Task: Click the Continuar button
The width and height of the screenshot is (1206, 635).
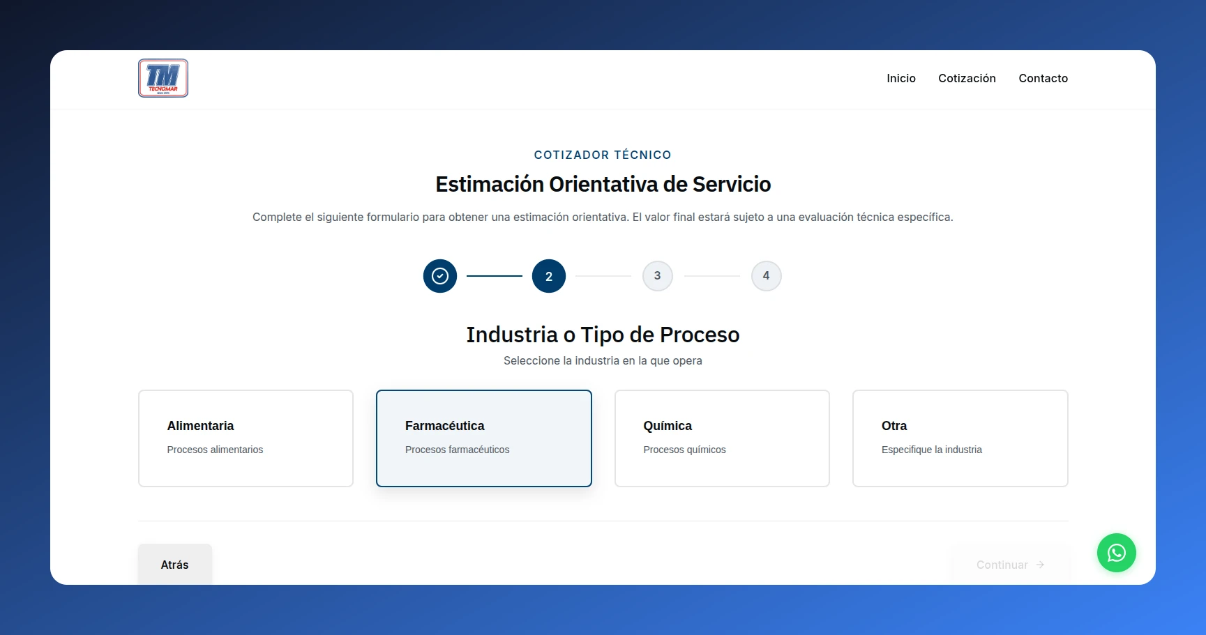Action: pos(1011,565)
